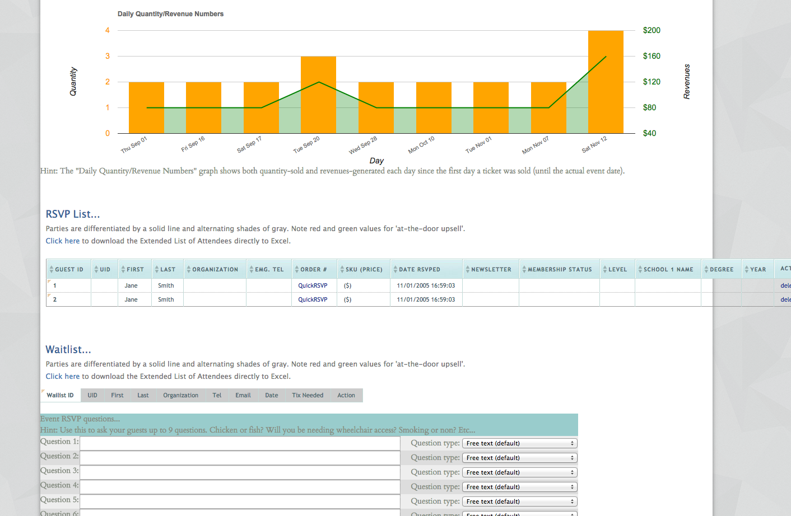Sort RSVP list by Order # column

[314, 269]
